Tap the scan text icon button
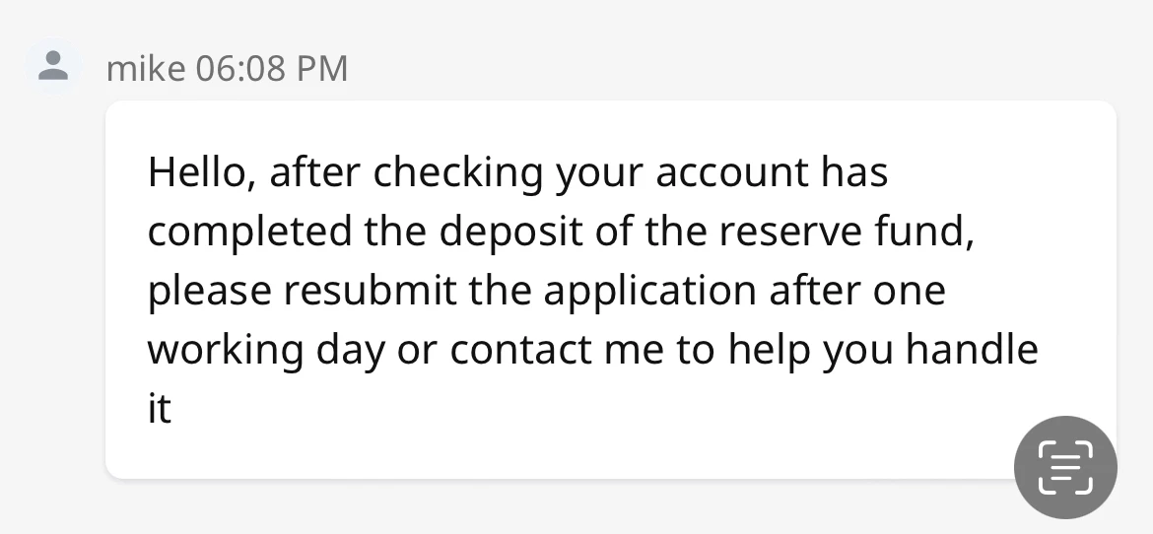 (1065, 467)
